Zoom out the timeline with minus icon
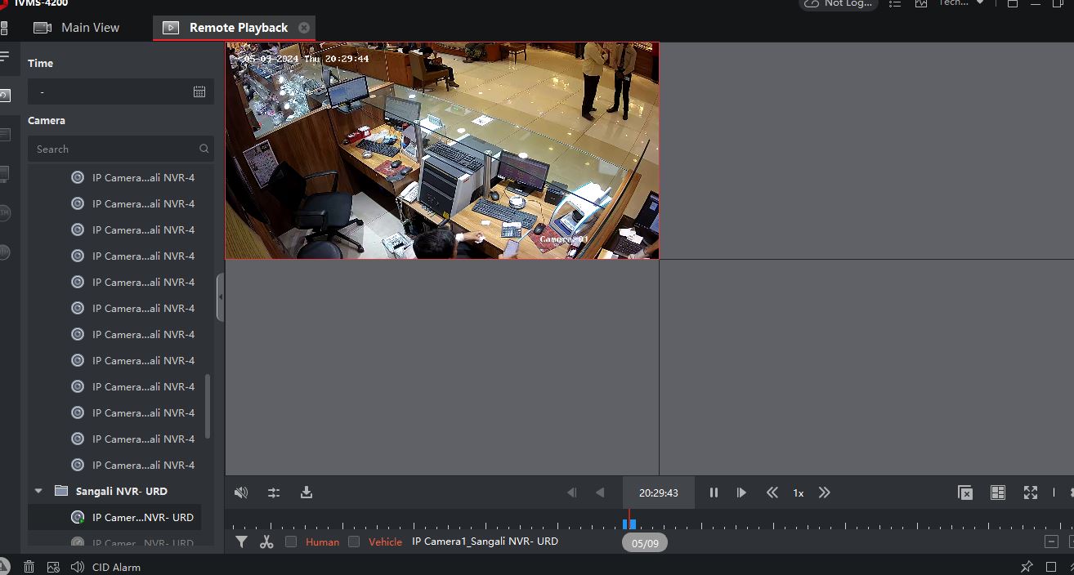 [x=1051, y=542]
